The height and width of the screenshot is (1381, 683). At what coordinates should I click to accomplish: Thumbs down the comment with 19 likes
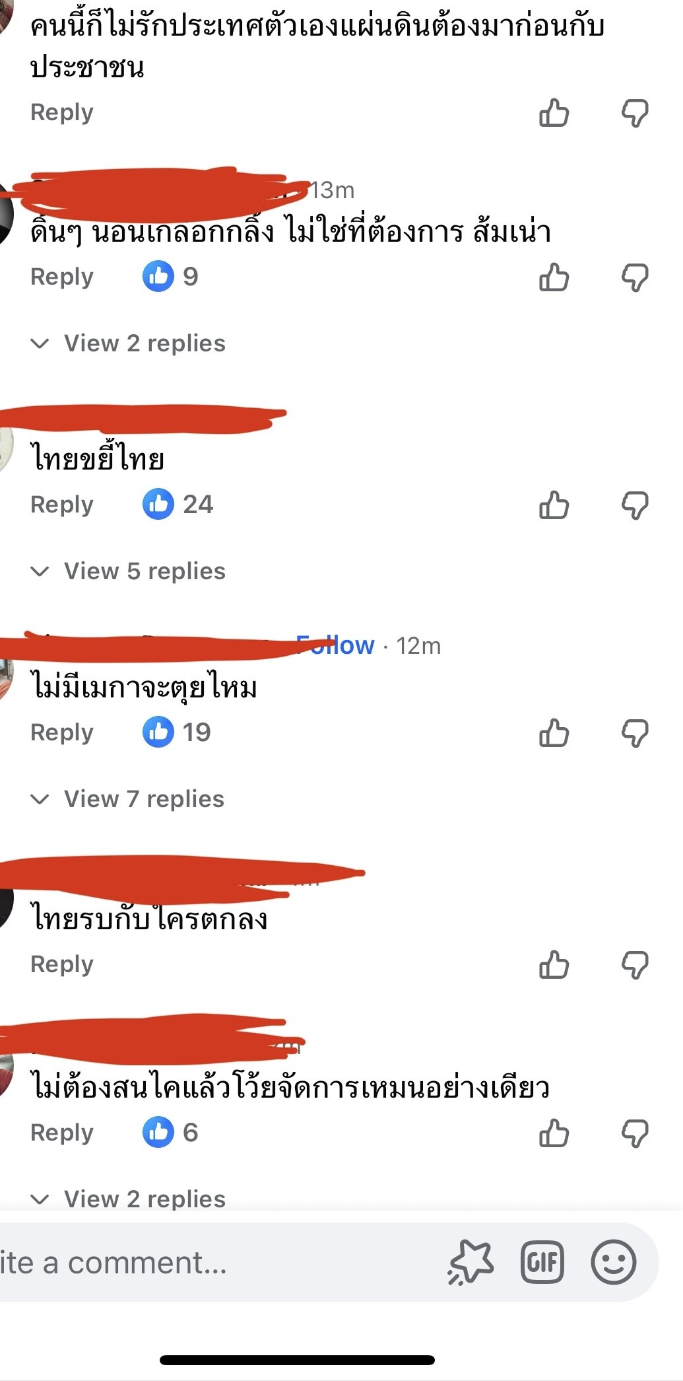[x=635, y=733]
